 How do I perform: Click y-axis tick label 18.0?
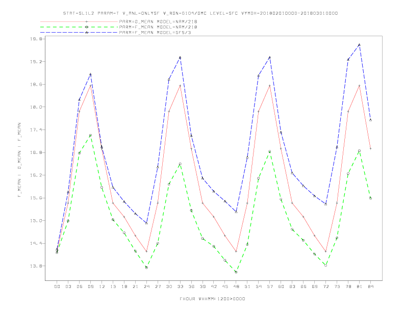pyautogui.click(x=36, y=107)
